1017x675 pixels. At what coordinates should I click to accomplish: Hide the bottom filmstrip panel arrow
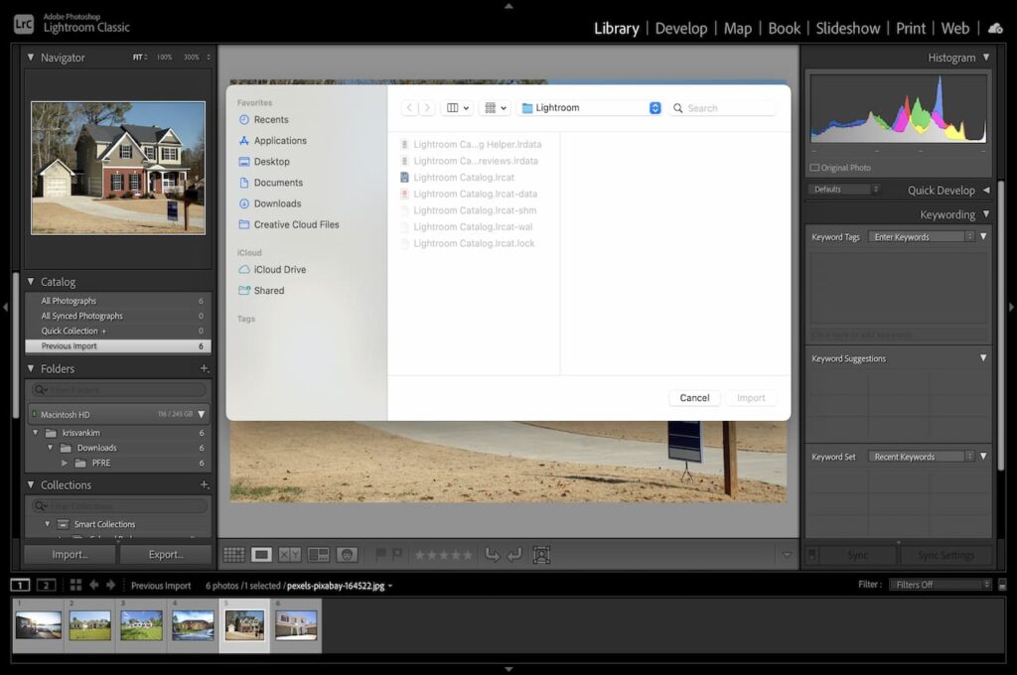click(x=508, y=668)
